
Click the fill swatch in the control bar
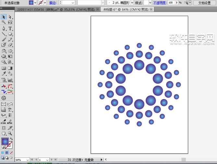pyautogui.click(x=31, y=3)
